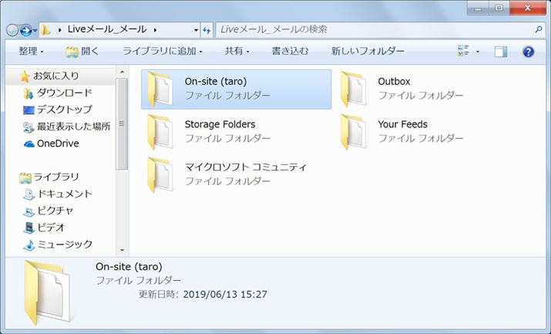551x334 pixels.
Task: Click the Back navigation arrow button
Action: point(12,30)
